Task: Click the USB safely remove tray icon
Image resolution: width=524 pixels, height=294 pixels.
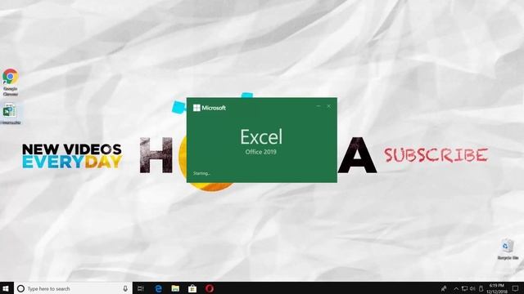Action: click(x=481, y=288)
